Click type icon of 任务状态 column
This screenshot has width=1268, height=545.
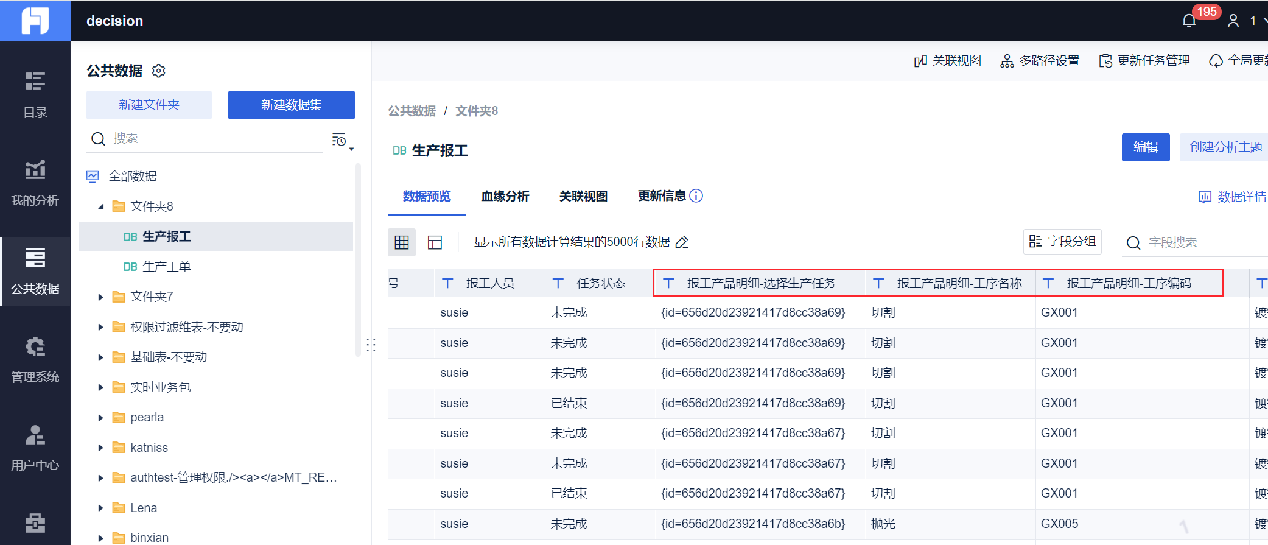558,283
